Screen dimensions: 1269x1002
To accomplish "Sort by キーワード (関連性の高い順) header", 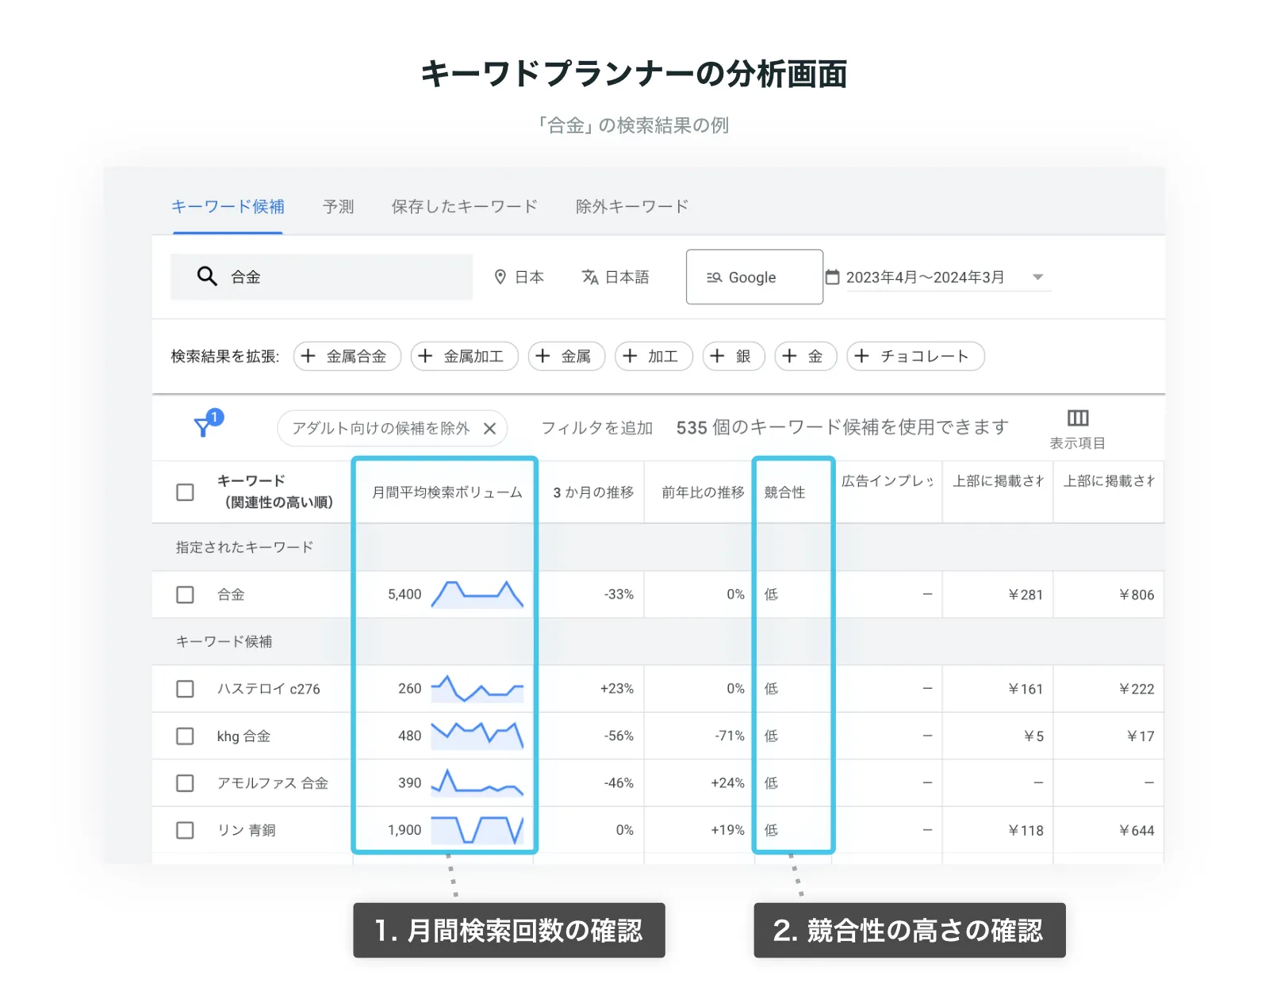I will pyautogui.click(x=274, y=491).
